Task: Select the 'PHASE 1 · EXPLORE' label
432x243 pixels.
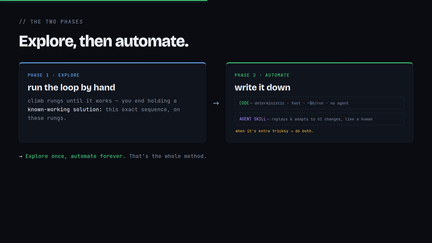Action: coord(53,75)
